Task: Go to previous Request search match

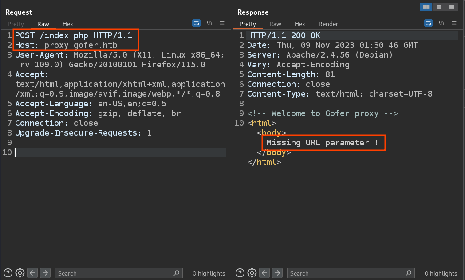Action: coord(32,273)
